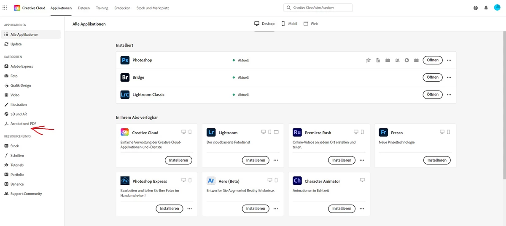
Task: Open the Training top tab
Action: (x=102, y=8)
